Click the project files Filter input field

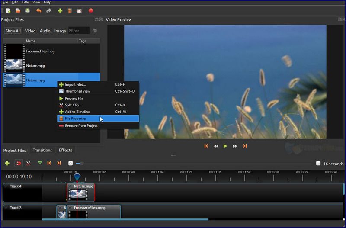tap(79, 31)
